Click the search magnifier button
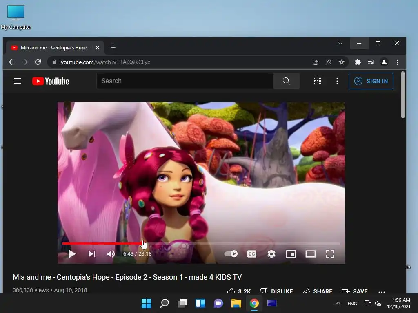This screenshot has height=313, width=418. (286, 81)
